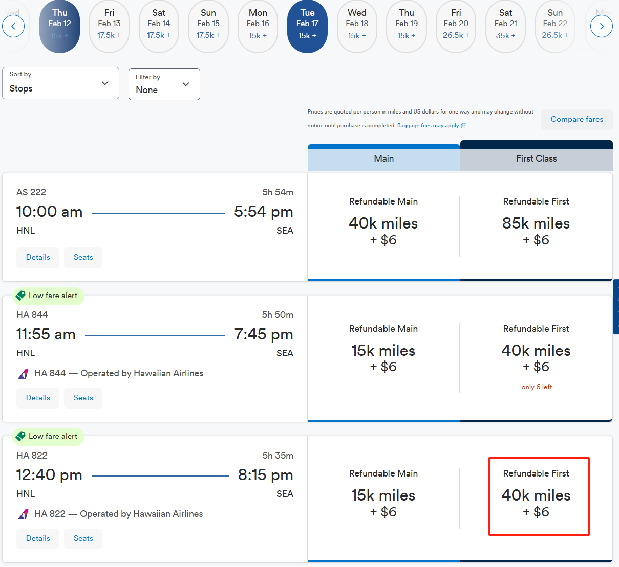The width and height of the screenshot is (619, 567).
Task: Click the 5h 54m duration text
Action: click(x=278, y=192)
